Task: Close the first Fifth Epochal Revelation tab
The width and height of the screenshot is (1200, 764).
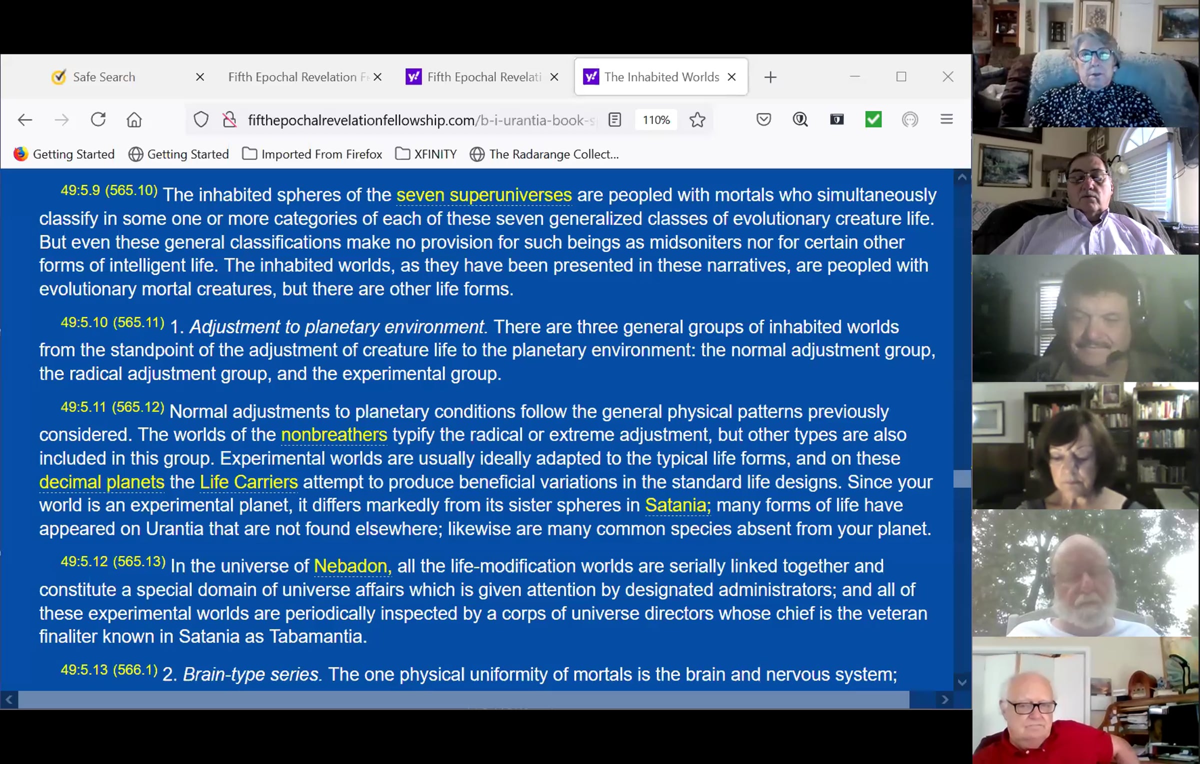Action: (x=377, y=77)
